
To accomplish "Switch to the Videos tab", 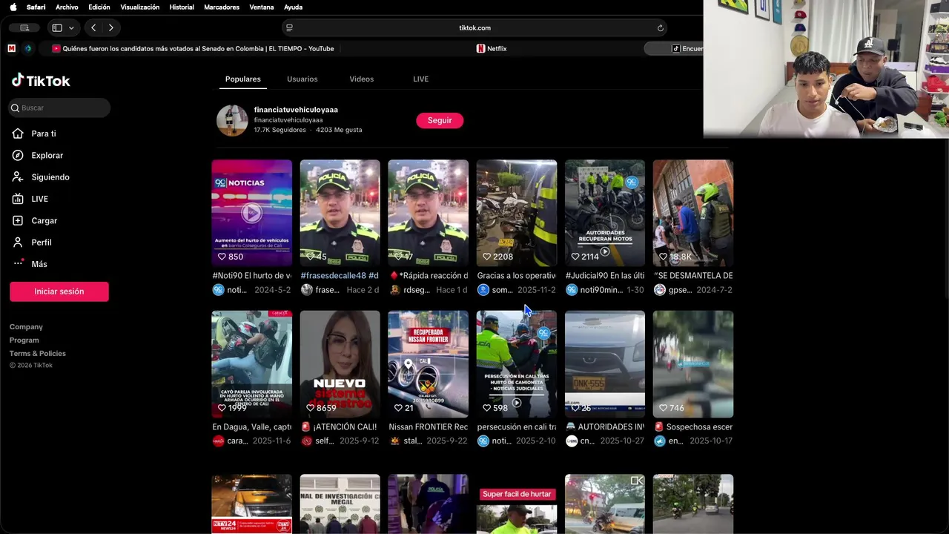I will [362, 79].
